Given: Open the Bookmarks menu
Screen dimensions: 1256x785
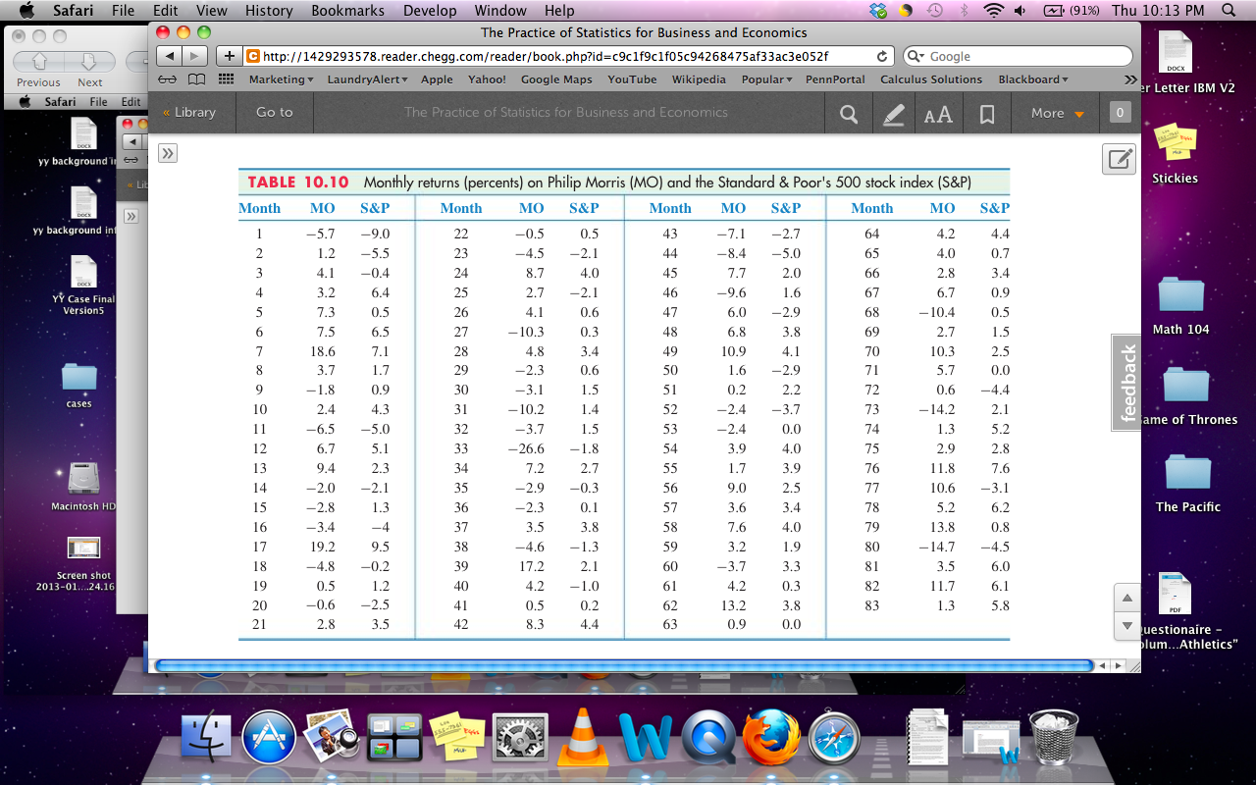Looking at the screenshot, I should point(347,10).
